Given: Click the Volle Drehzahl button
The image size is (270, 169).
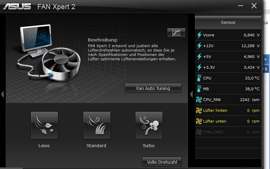Looking at the screenshot, I should (162, 162).
